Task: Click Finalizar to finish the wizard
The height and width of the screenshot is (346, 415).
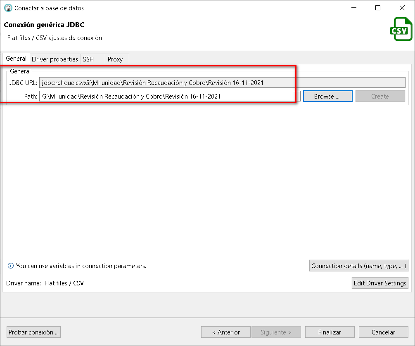Action: (x=330, y=332)
